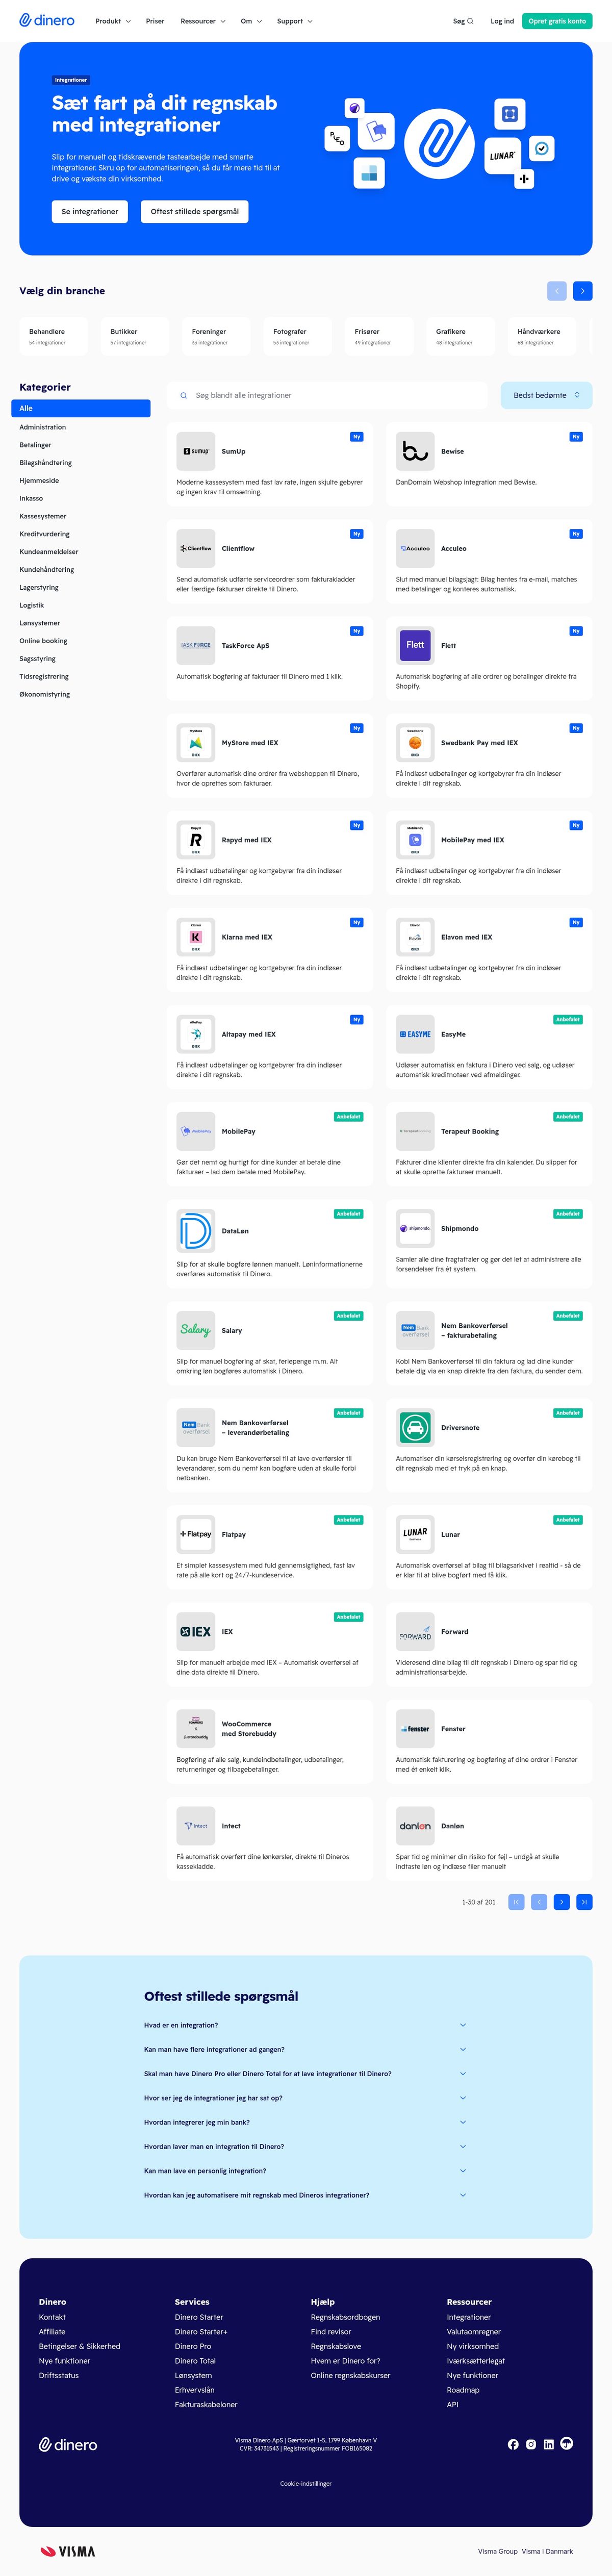Select the Lønsystemer category filter
This screenshot has width=612, height=2576.
[41, 623]
